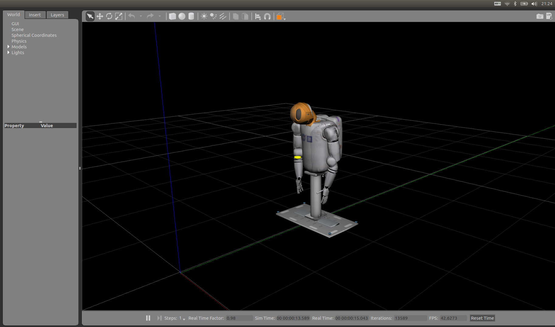The width and height of the screenshot is (555, 327).
Task: Click the Sim Time value field
Action: 293,318
